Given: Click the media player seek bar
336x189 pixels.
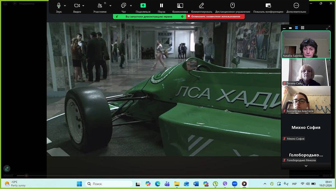Looking at the screenshot, I should coord(168,176).
